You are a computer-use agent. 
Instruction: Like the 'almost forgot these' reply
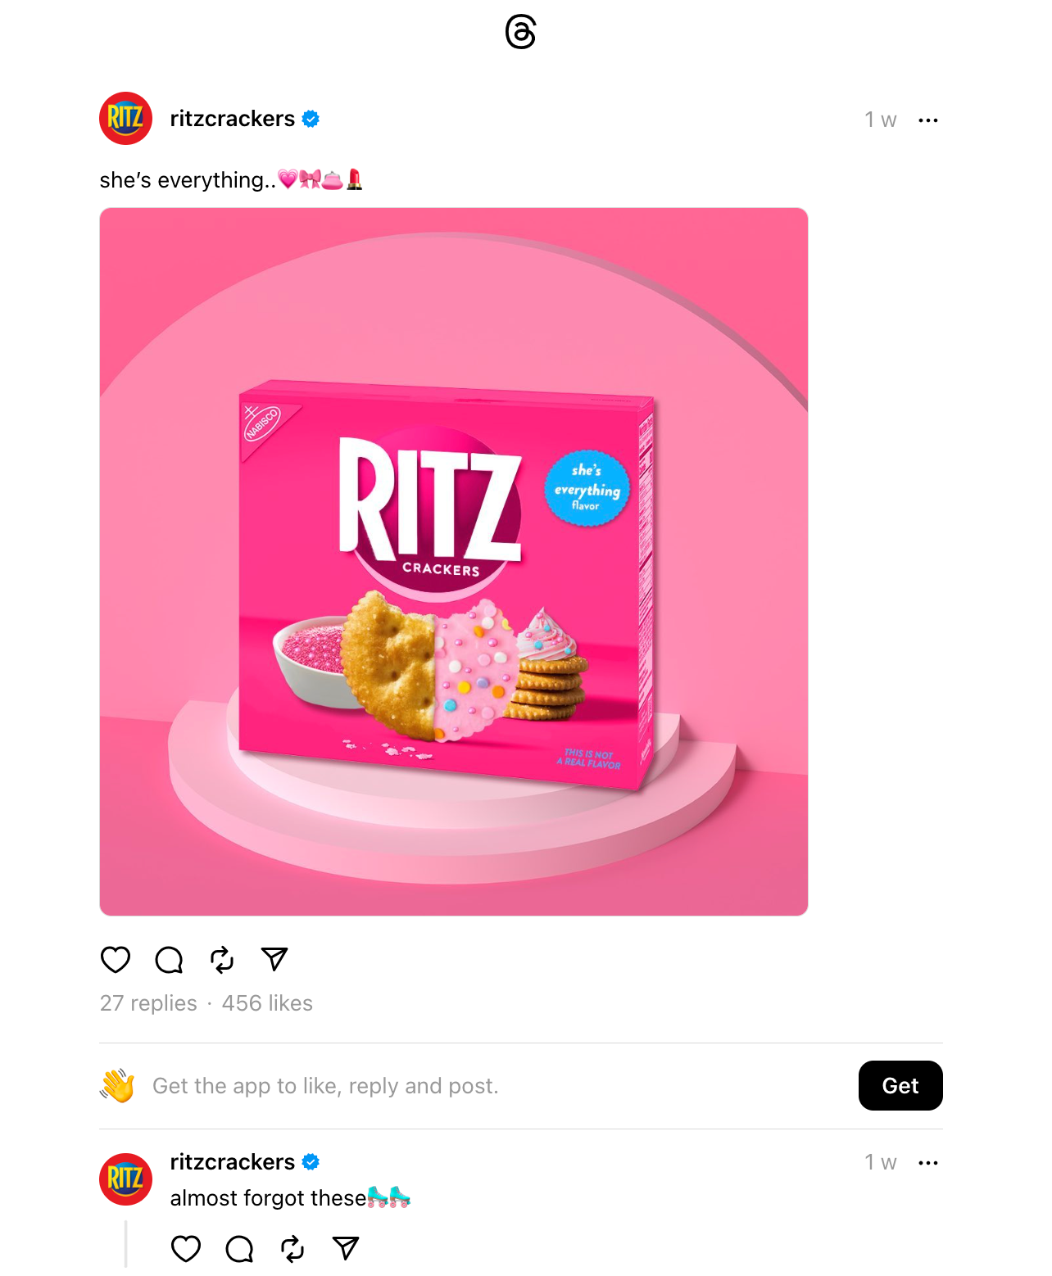[186, 1248]
